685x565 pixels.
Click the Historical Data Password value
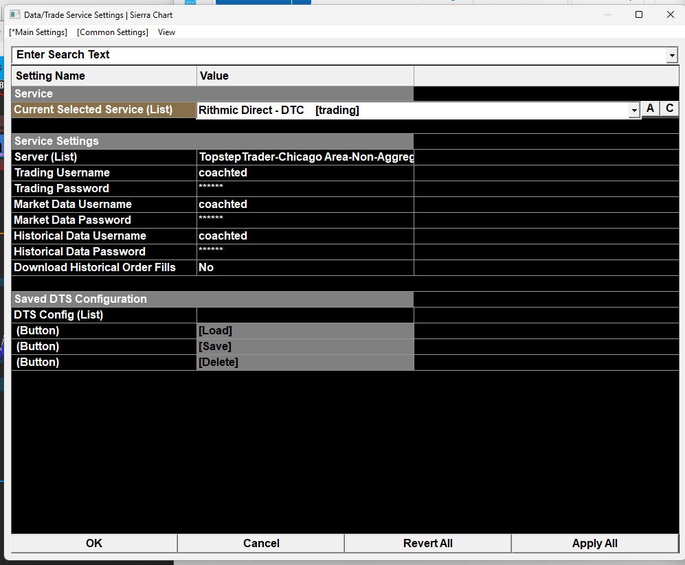tap(305, 251)
